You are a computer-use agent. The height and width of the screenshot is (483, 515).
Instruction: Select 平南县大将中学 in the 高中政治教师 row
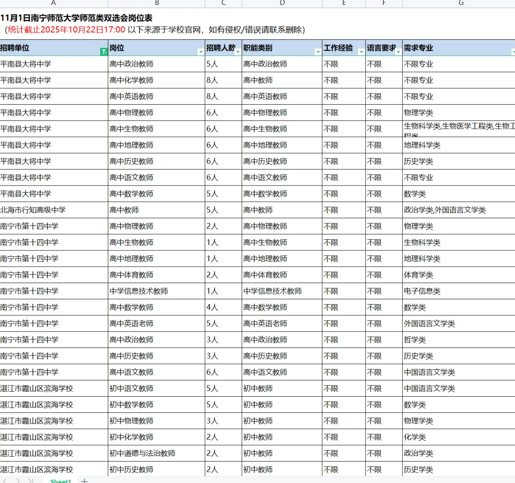pos(54,64)
